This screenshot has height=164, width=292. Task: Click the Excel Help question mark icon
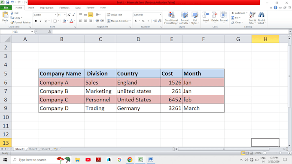(275, 8)
